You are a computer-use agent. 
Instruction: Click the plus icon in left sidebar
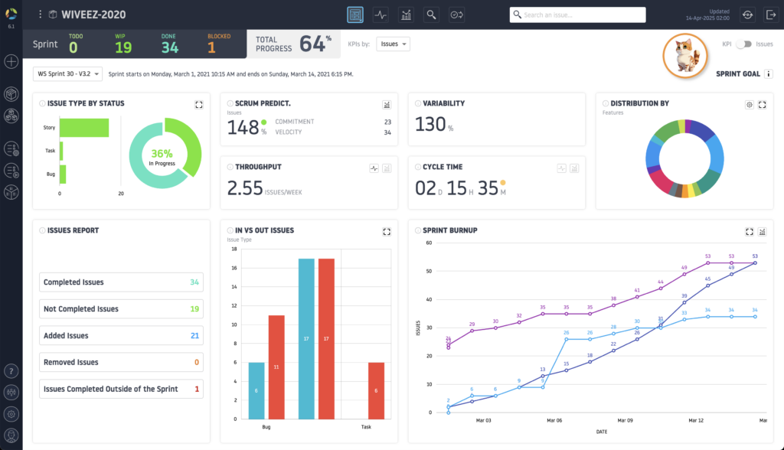tap(11, 62)
